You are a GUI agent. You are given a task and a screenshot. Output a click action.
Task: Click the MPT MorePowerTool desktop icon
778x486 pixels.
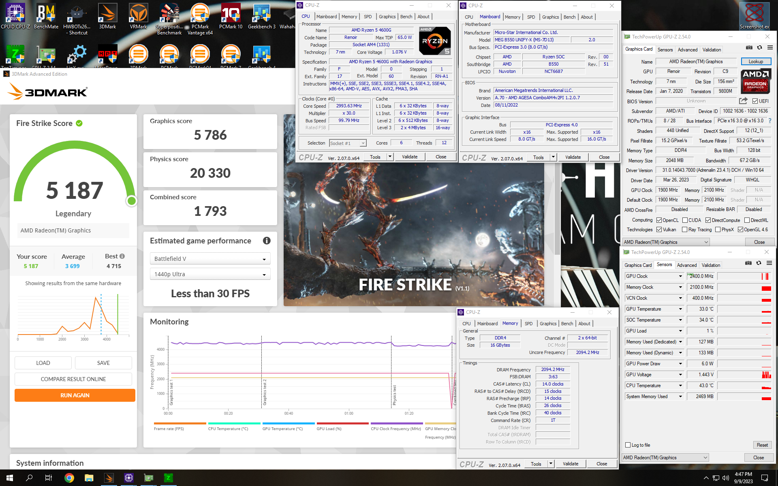point(108,55)
